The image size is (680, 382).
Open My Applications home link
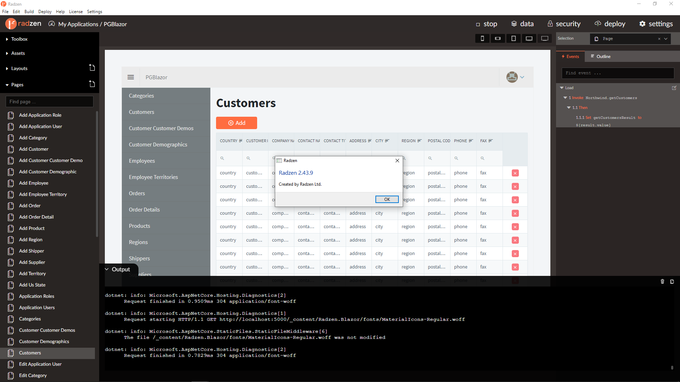pyautogui.click(x=78, y=24)
